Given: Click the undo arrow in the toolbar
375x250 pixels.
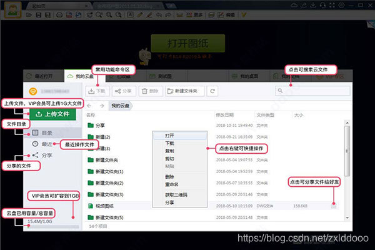Looking at the screenshot, I should point(159,15).
